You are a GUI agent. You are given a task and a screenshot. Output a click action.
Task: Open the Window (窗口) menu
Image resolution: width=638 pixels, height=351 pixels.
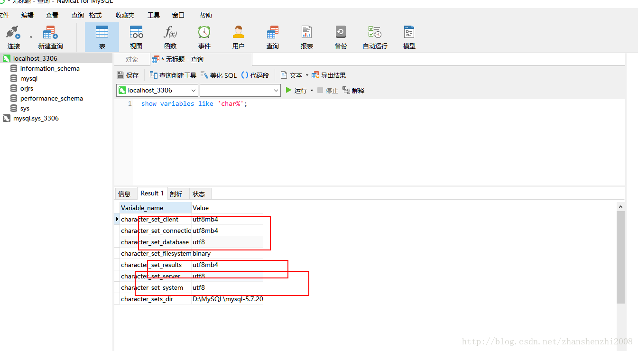click(178, 15)
